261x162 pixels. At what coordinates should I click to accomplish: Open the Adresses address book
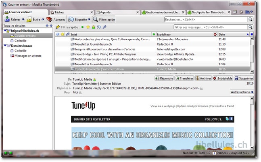pos(56,19)
